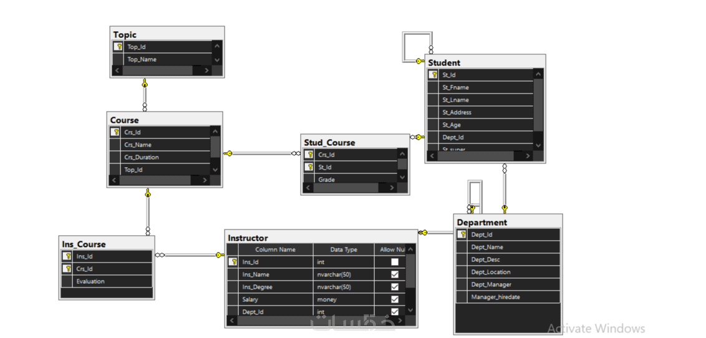Select the key endpoint on Course's right side
The width and height of the screenshot is (706, 338).
pos(228,153)
